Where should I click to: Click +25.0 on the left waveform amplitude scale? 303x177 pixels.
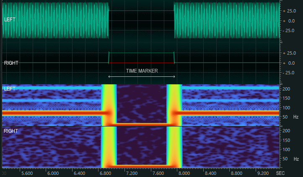289,10
